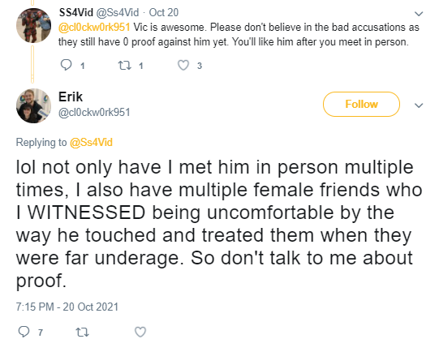Open the dropdown chevron on SS4Vid's tweet

click(x=419, y=14)
